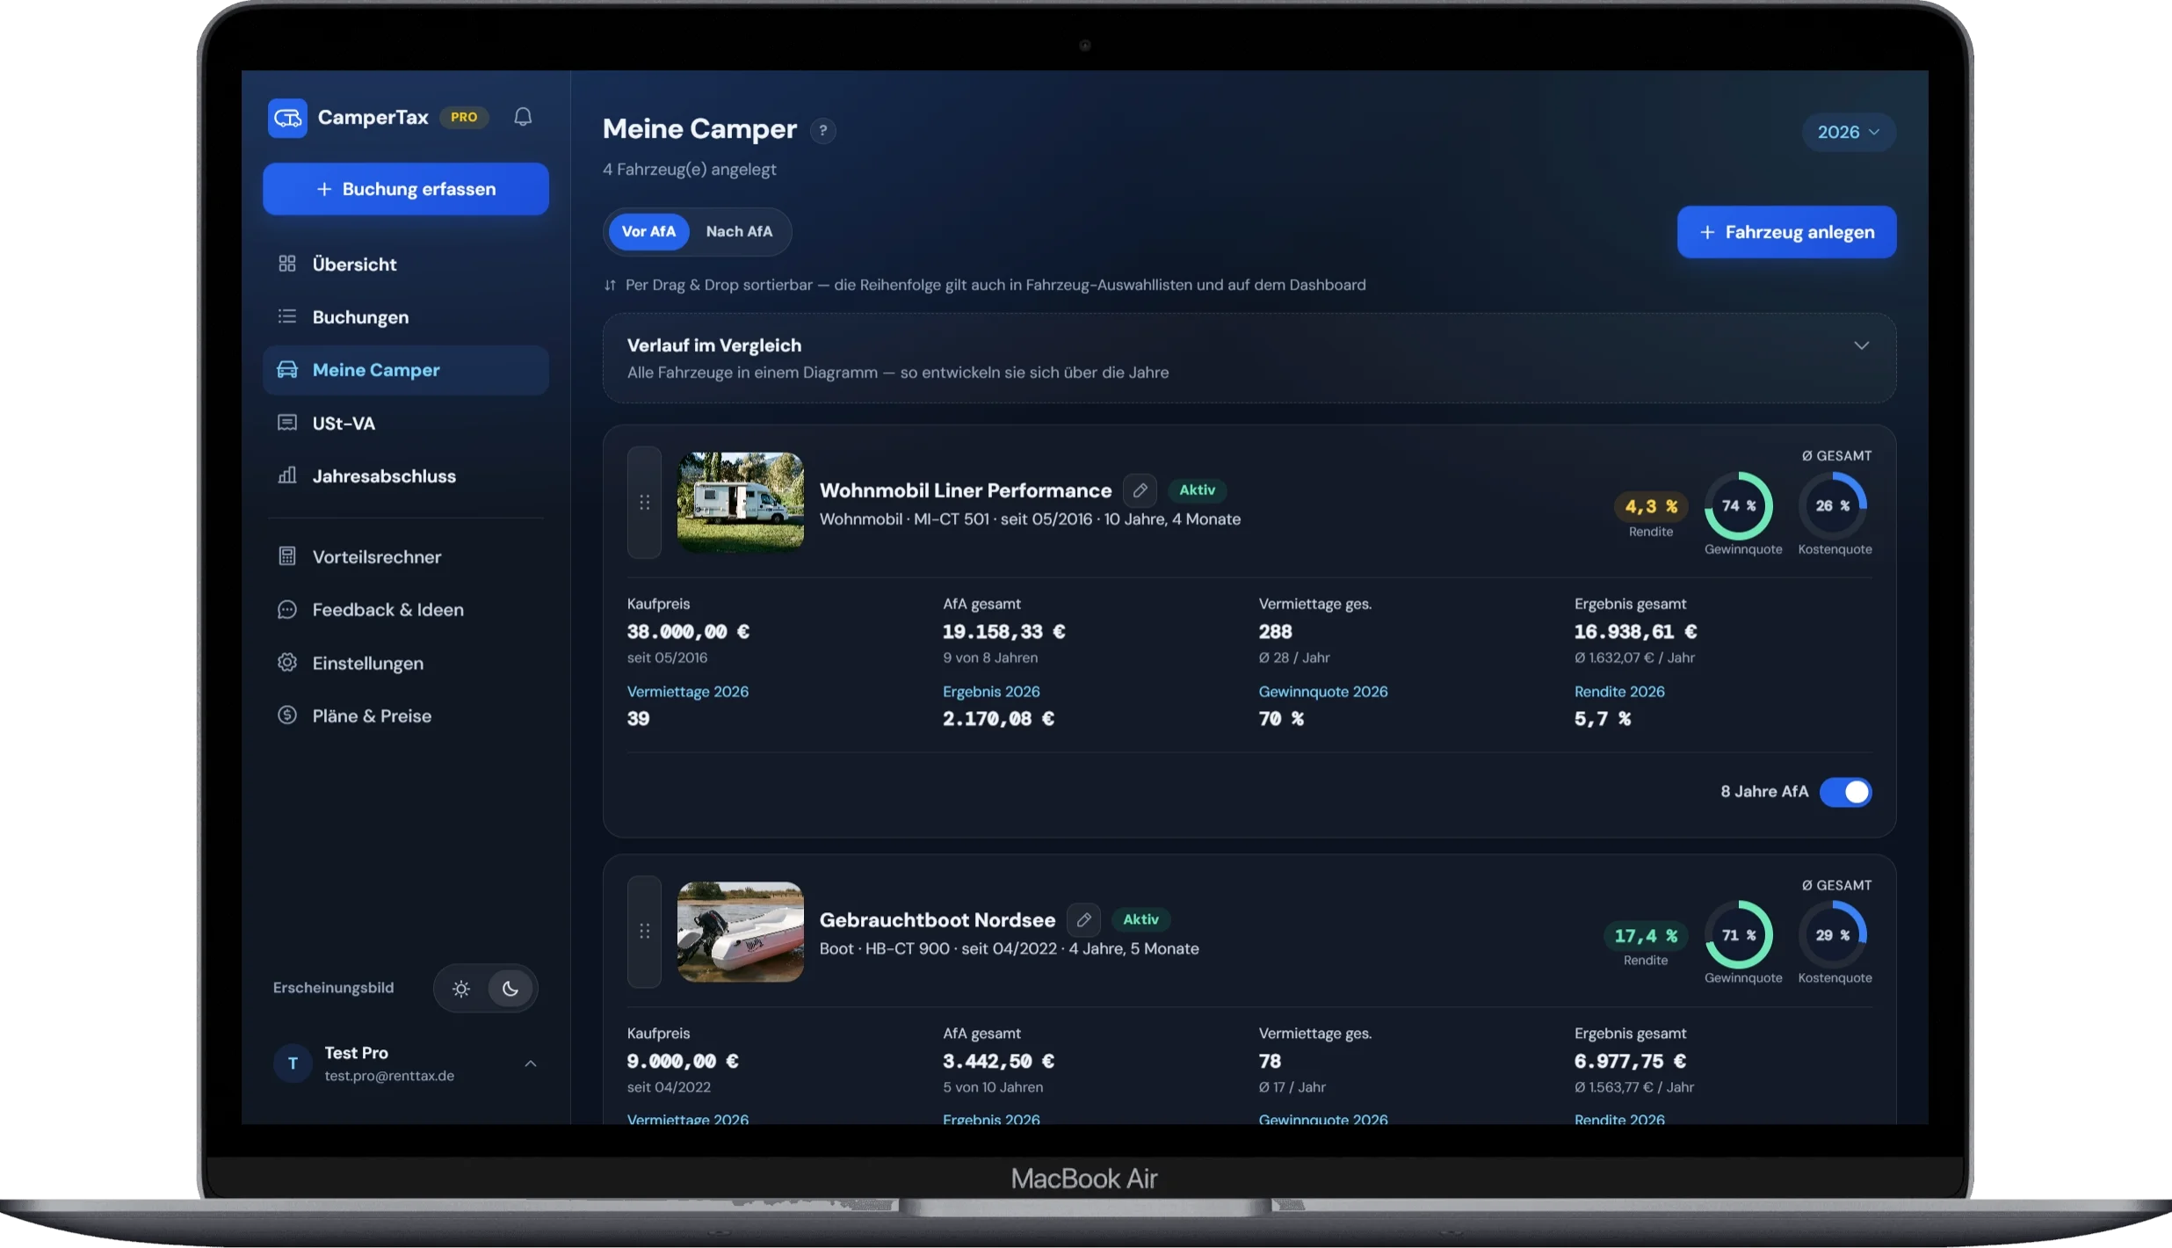The image size is (2172, 1248).
Task: Open the help question mark beside Meine Camper
Action: (x=822, y=130)
